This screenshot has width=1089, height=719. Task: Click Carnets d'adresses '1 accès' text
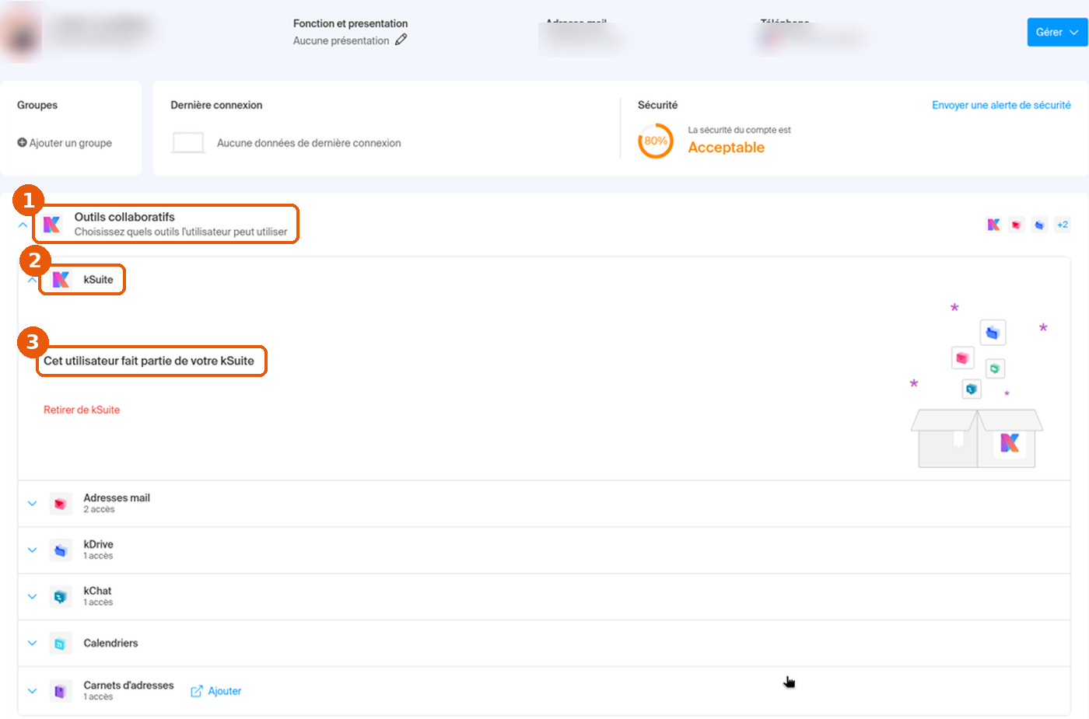click(x=98, y=697)
